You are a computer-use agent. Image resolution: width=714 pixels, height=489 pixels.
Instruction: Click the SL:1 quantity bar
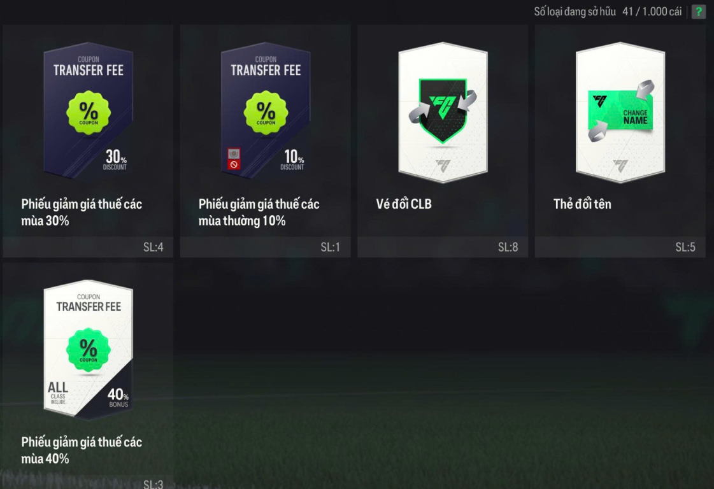[x=265, y=247]
